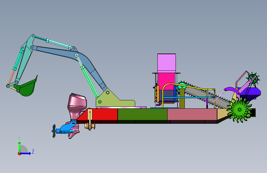The height and width of the screenshot is (173, 267).
Task: Pick the dark green middle hull section
Action: coord(143,115)
